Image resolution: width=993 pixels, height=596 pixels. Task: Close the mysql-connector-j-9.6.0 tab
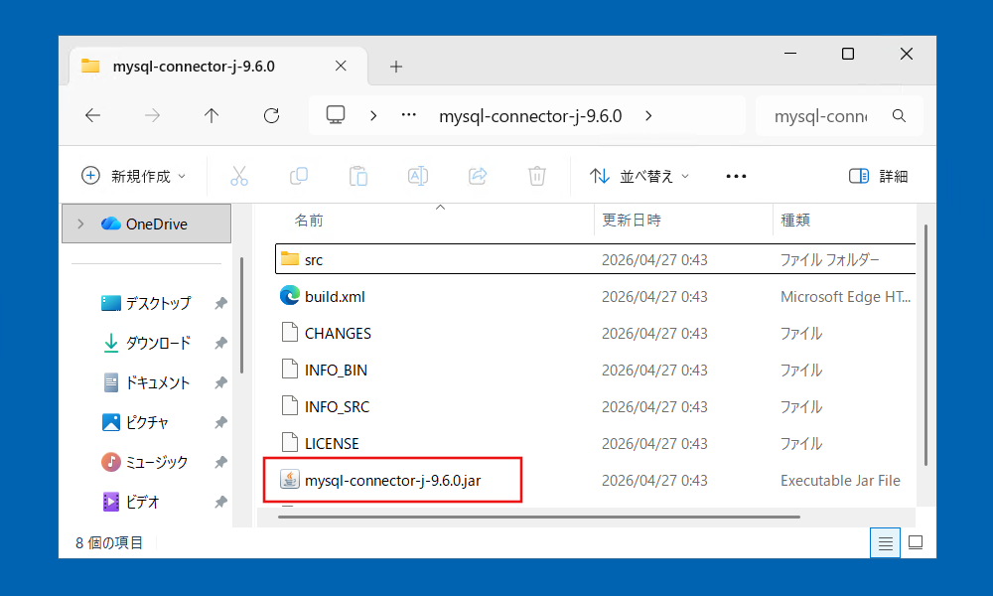pos(341,66)
